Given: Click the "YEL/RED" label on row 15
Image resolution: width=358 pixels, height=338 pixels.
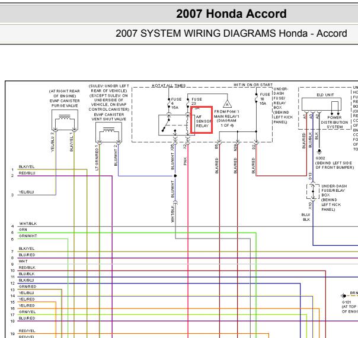Looking at the screenshot, I should (27, 299).
